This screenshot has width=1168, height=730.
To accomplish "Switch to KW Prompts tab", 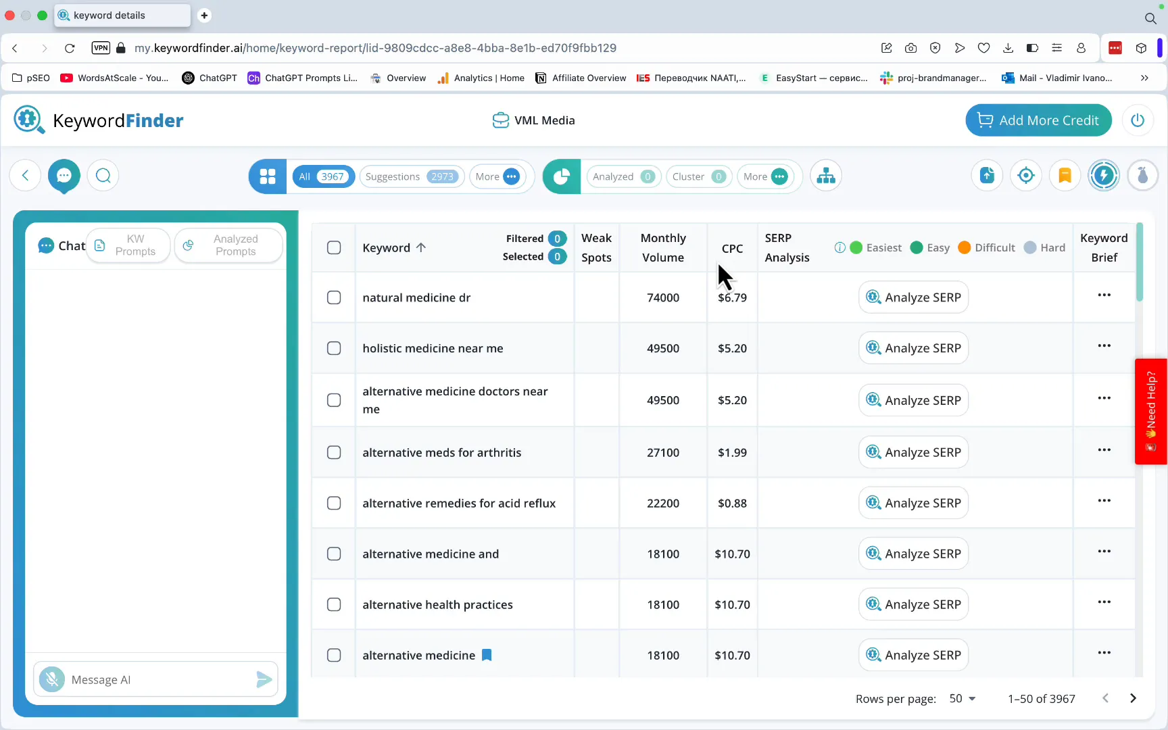I will (128, 245).
